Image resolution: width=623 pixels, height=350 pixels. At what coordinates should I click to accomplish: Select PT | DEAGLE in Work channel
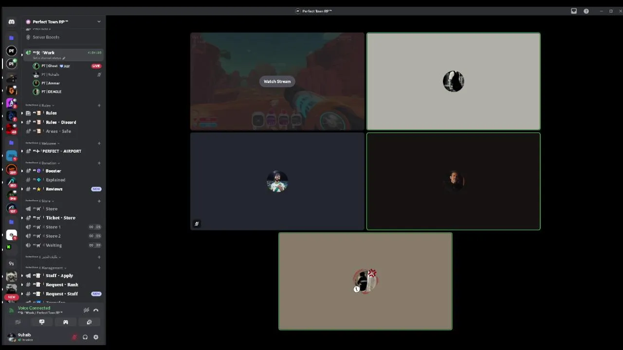(67, 92)
